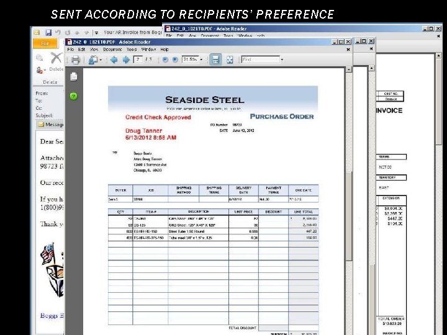Viewport: 447px width, 335px height.
Task: Click the 'Seaside Steel' company title
Action: [x=205, y=100]
